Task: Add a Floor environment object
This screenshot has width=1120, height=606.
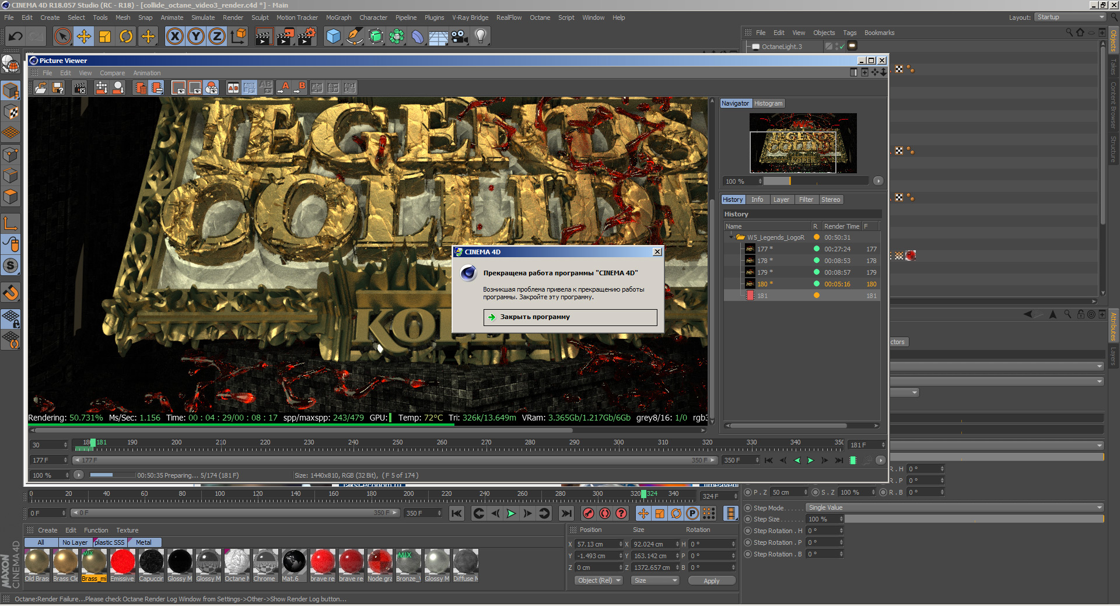Action: (x=438, y=37)
